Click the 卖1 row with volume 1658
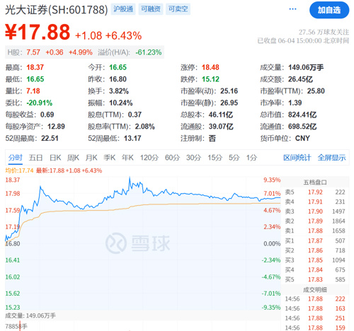The width and height of the screenshot is (354, 331). click(x=315, y=231)
